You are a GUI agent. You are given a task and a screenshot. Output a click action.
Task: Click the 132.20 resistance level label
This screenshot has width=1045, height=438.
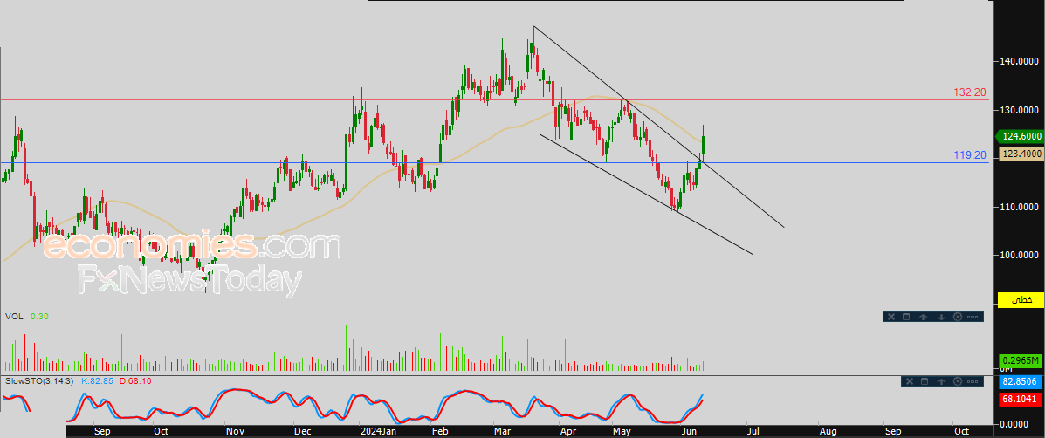point(971,92)
